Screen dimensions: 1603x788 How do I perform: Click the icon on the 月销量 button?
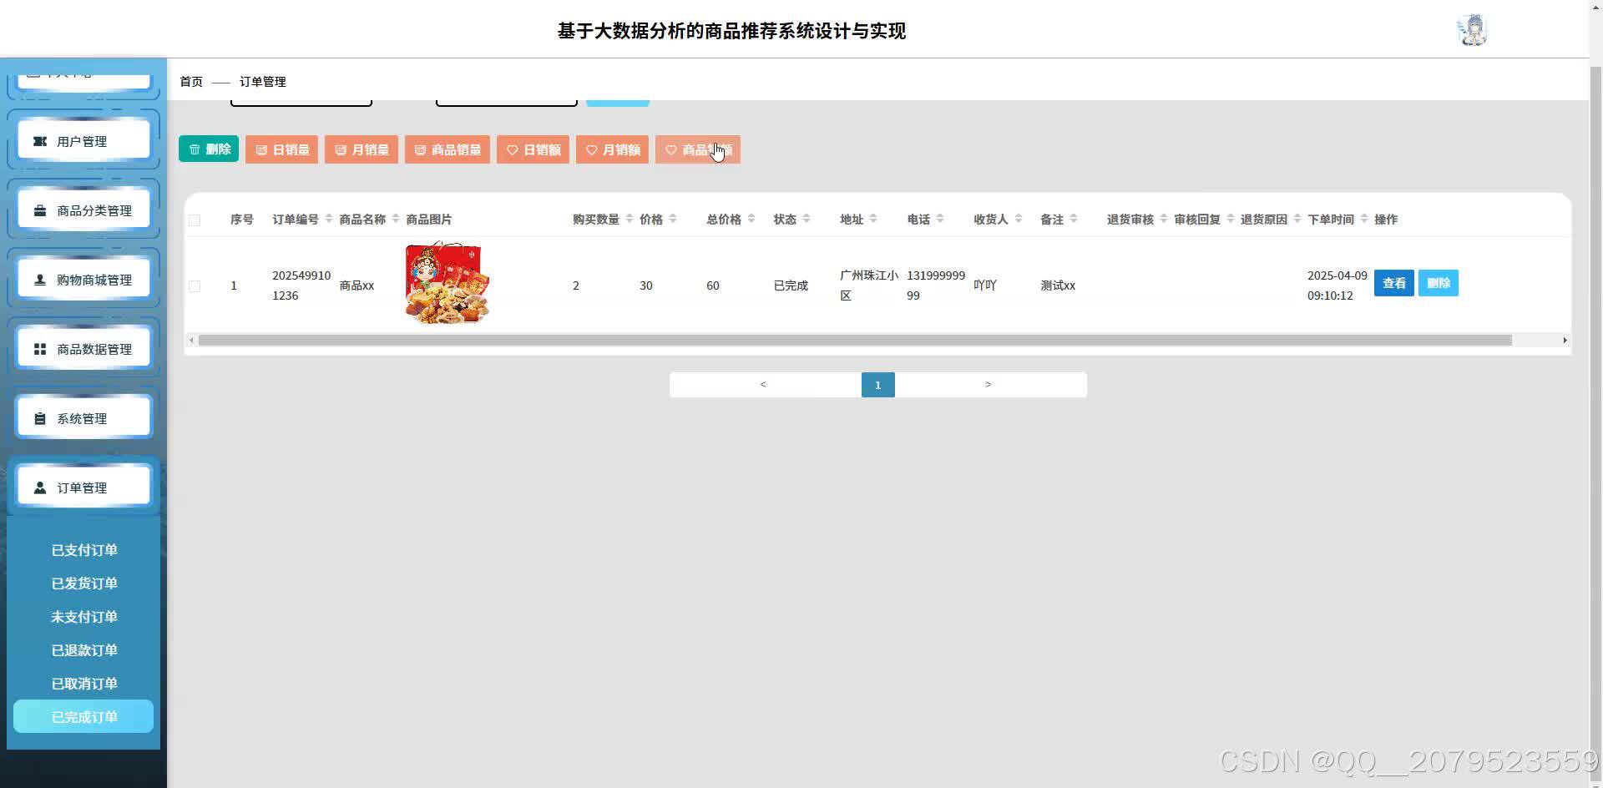point(341,150)
